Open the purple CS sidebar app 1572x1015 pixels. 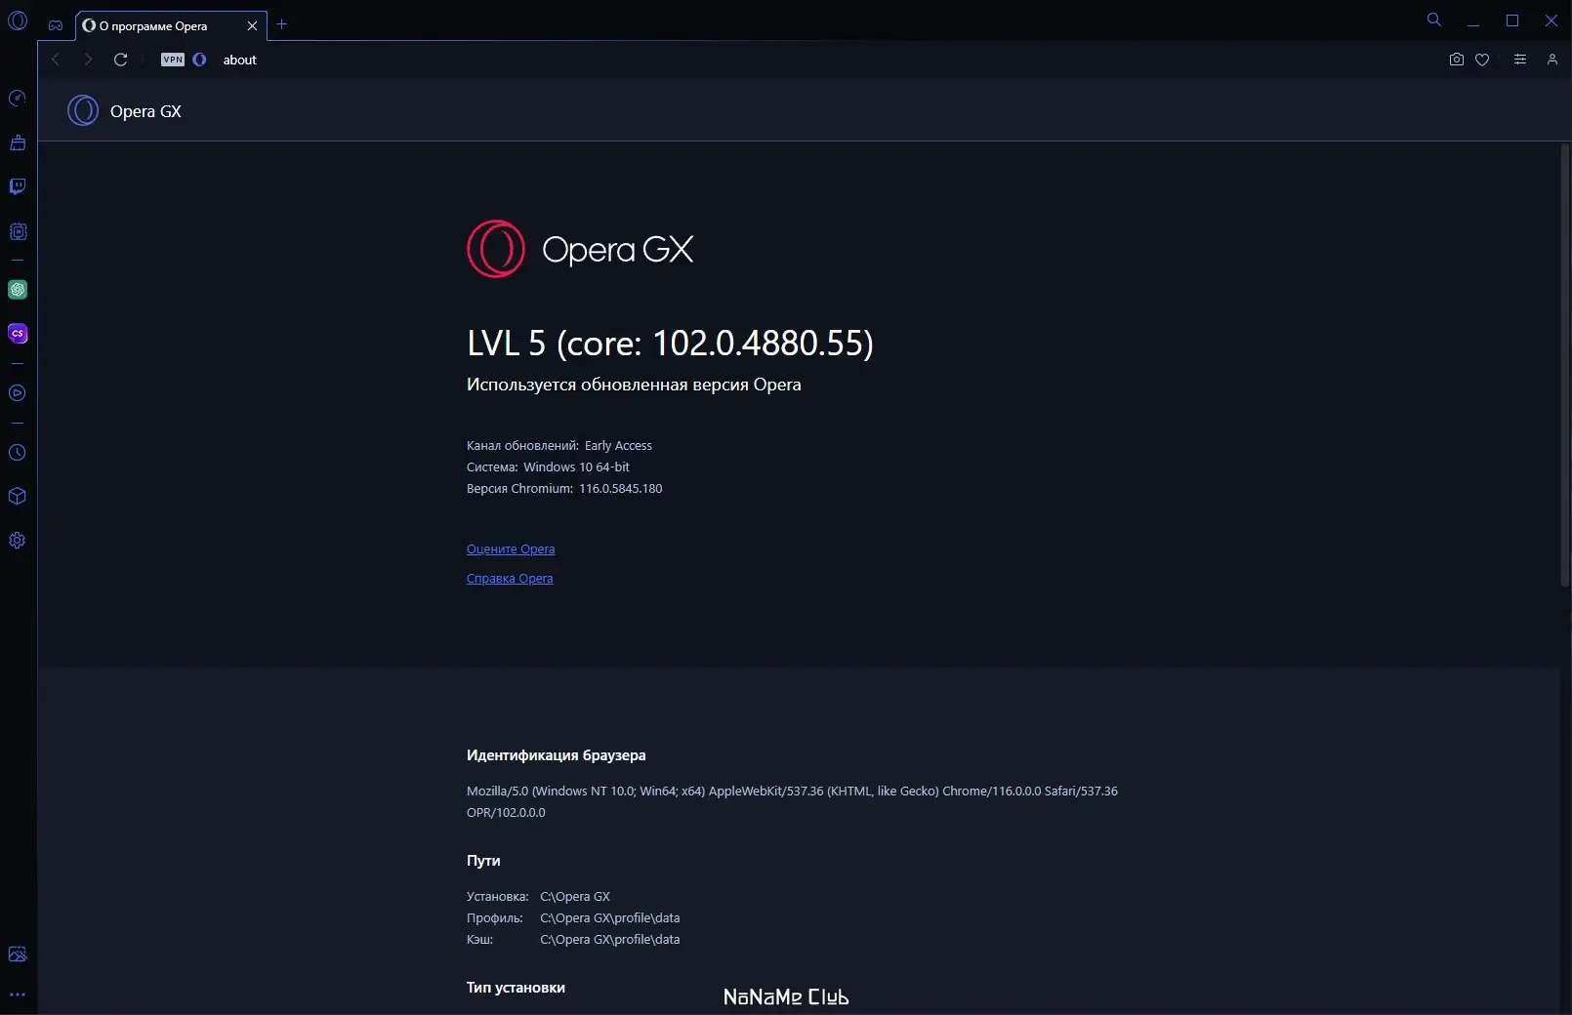coord(18,333)
